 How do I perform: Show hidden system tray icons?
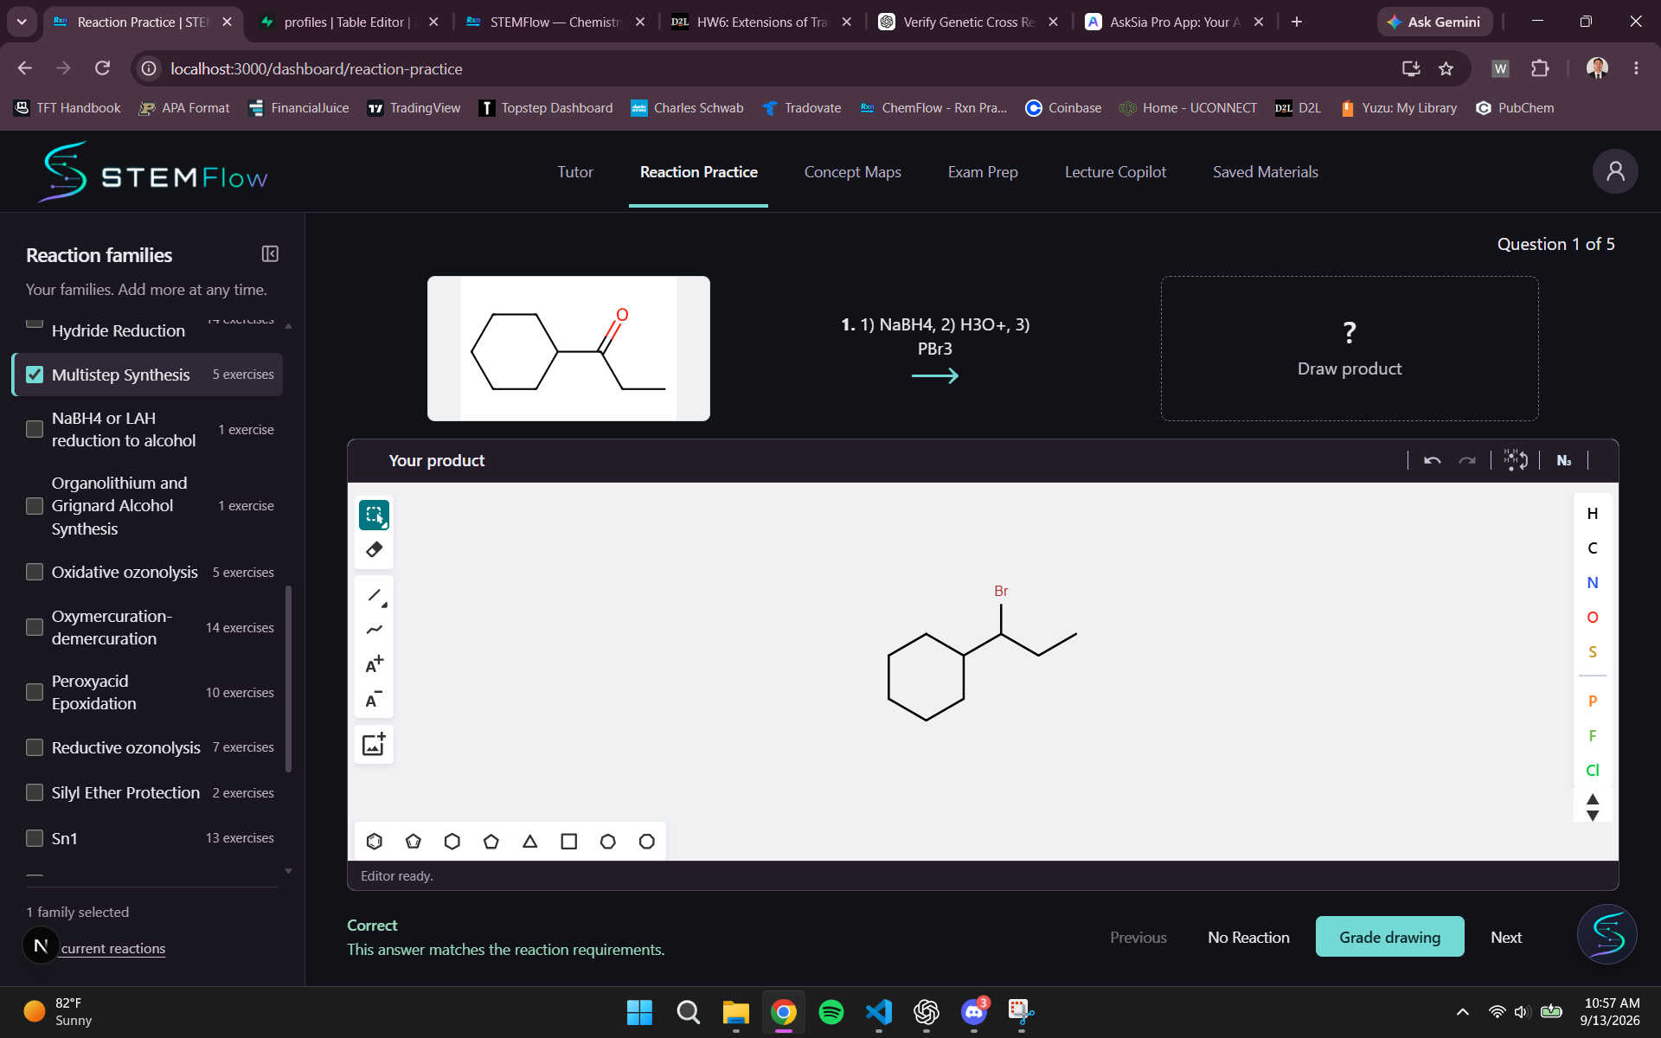click(x=1463, y=1011)
